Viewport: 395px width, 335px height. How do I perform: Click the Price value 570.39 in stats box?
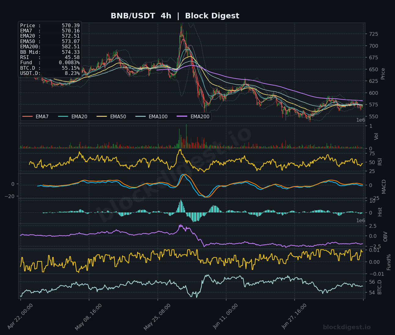(x=71, y=26)
